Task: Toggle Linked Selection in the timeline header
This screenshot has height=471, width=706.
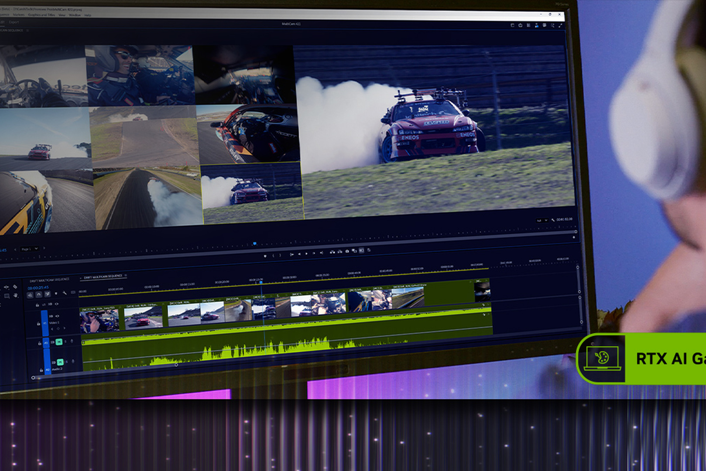Action: 47,294
